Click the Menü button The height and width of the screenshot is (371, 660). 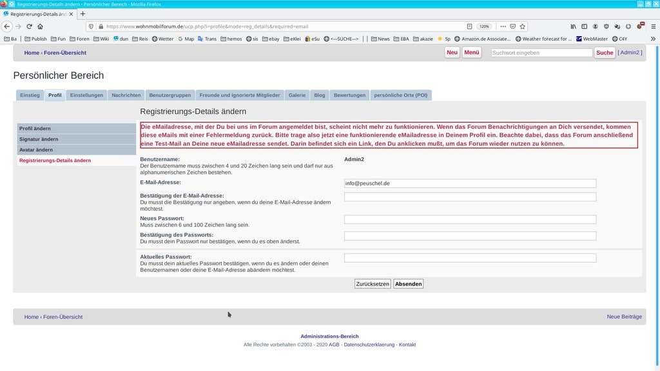[471, 53]
